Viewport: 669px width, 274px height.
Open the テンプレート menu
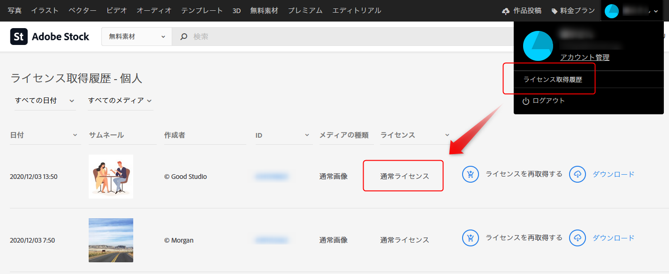(202, 10)
